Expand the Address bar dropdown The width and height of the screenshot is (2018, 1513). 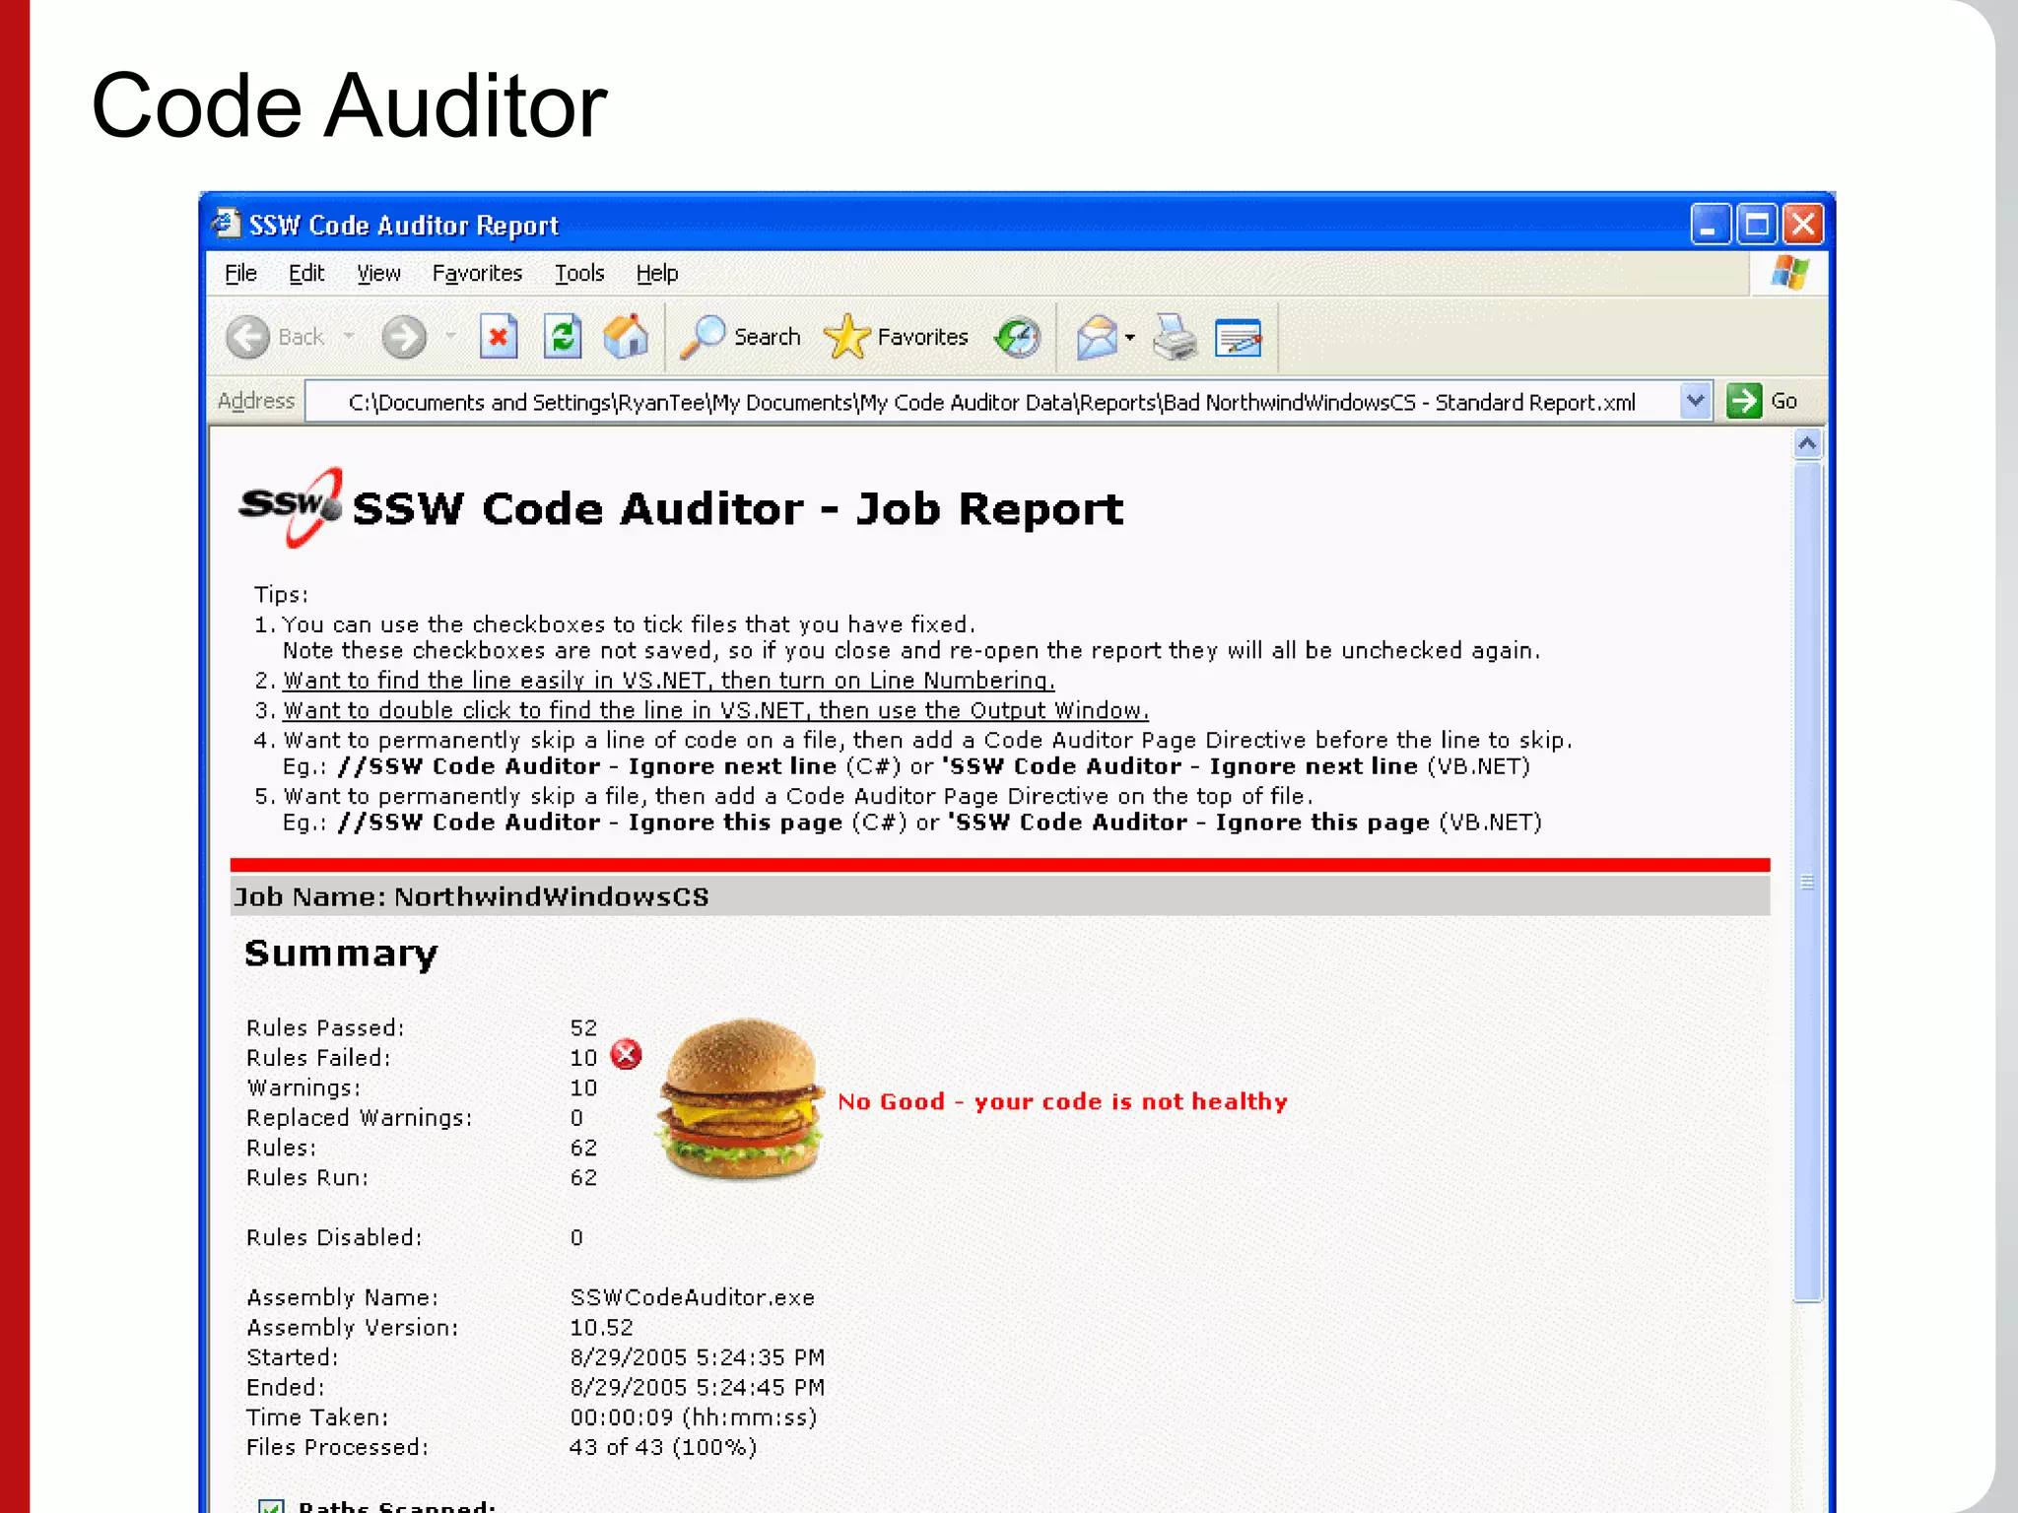(x=1695, y=401)
